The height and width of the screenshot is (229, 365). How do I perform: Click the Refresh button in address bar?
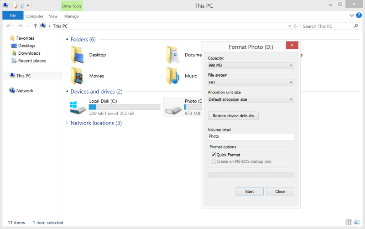pyautogui.click(x=295, y=26)
